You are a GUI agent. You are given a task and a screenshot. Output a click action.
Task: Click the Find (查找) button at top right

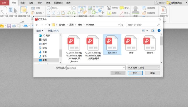coord(160,3)
